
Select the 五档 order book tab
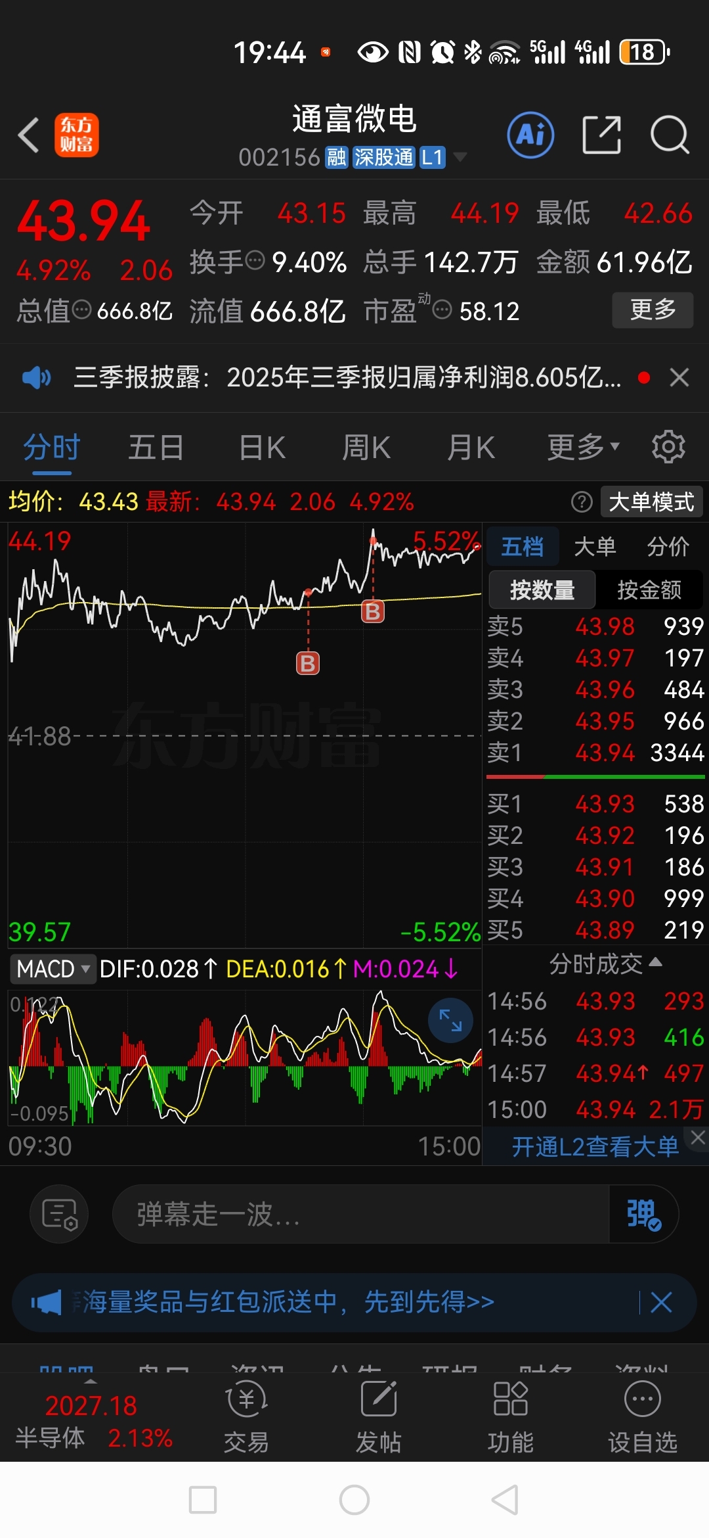tap(523, 546)
